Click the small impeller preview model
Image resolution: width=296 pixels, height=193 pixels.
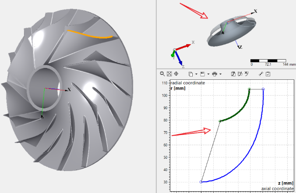(232, 32)
